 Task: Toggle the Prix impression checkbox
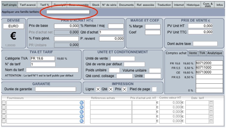point(125,89)
